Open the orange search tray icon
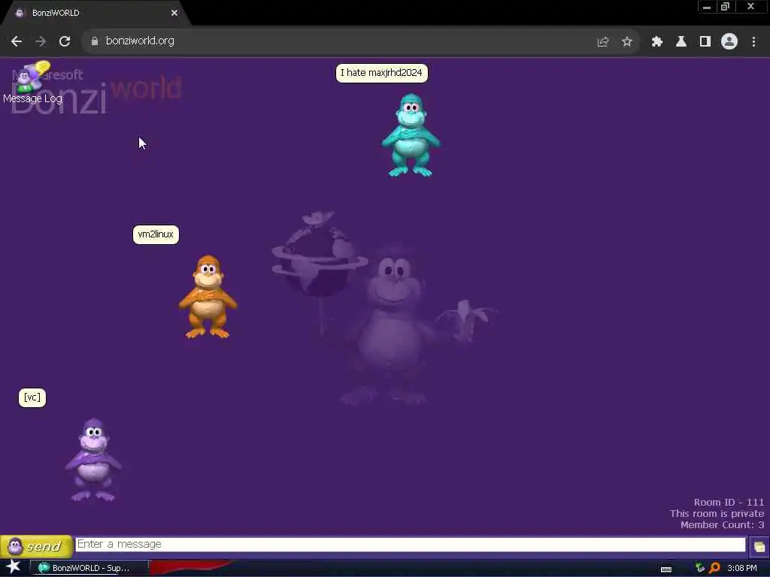Image resolution: width=770 pixels, height=577 pixels. [x=714, y=568]
